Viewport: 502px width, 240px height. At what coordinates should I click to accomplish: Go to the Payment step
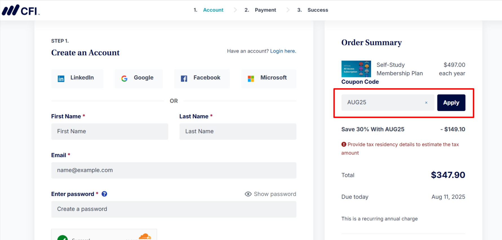[x=265, y=10]
